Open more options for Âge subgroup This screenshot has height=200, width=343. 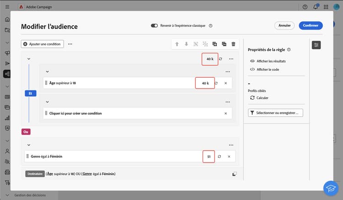point(228,72)
